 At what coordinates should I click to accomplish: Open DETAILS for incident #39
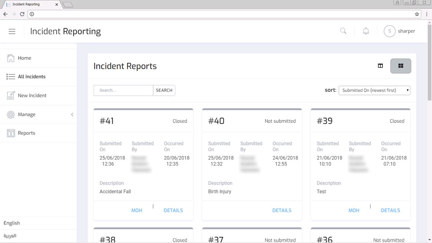(390, 210)
